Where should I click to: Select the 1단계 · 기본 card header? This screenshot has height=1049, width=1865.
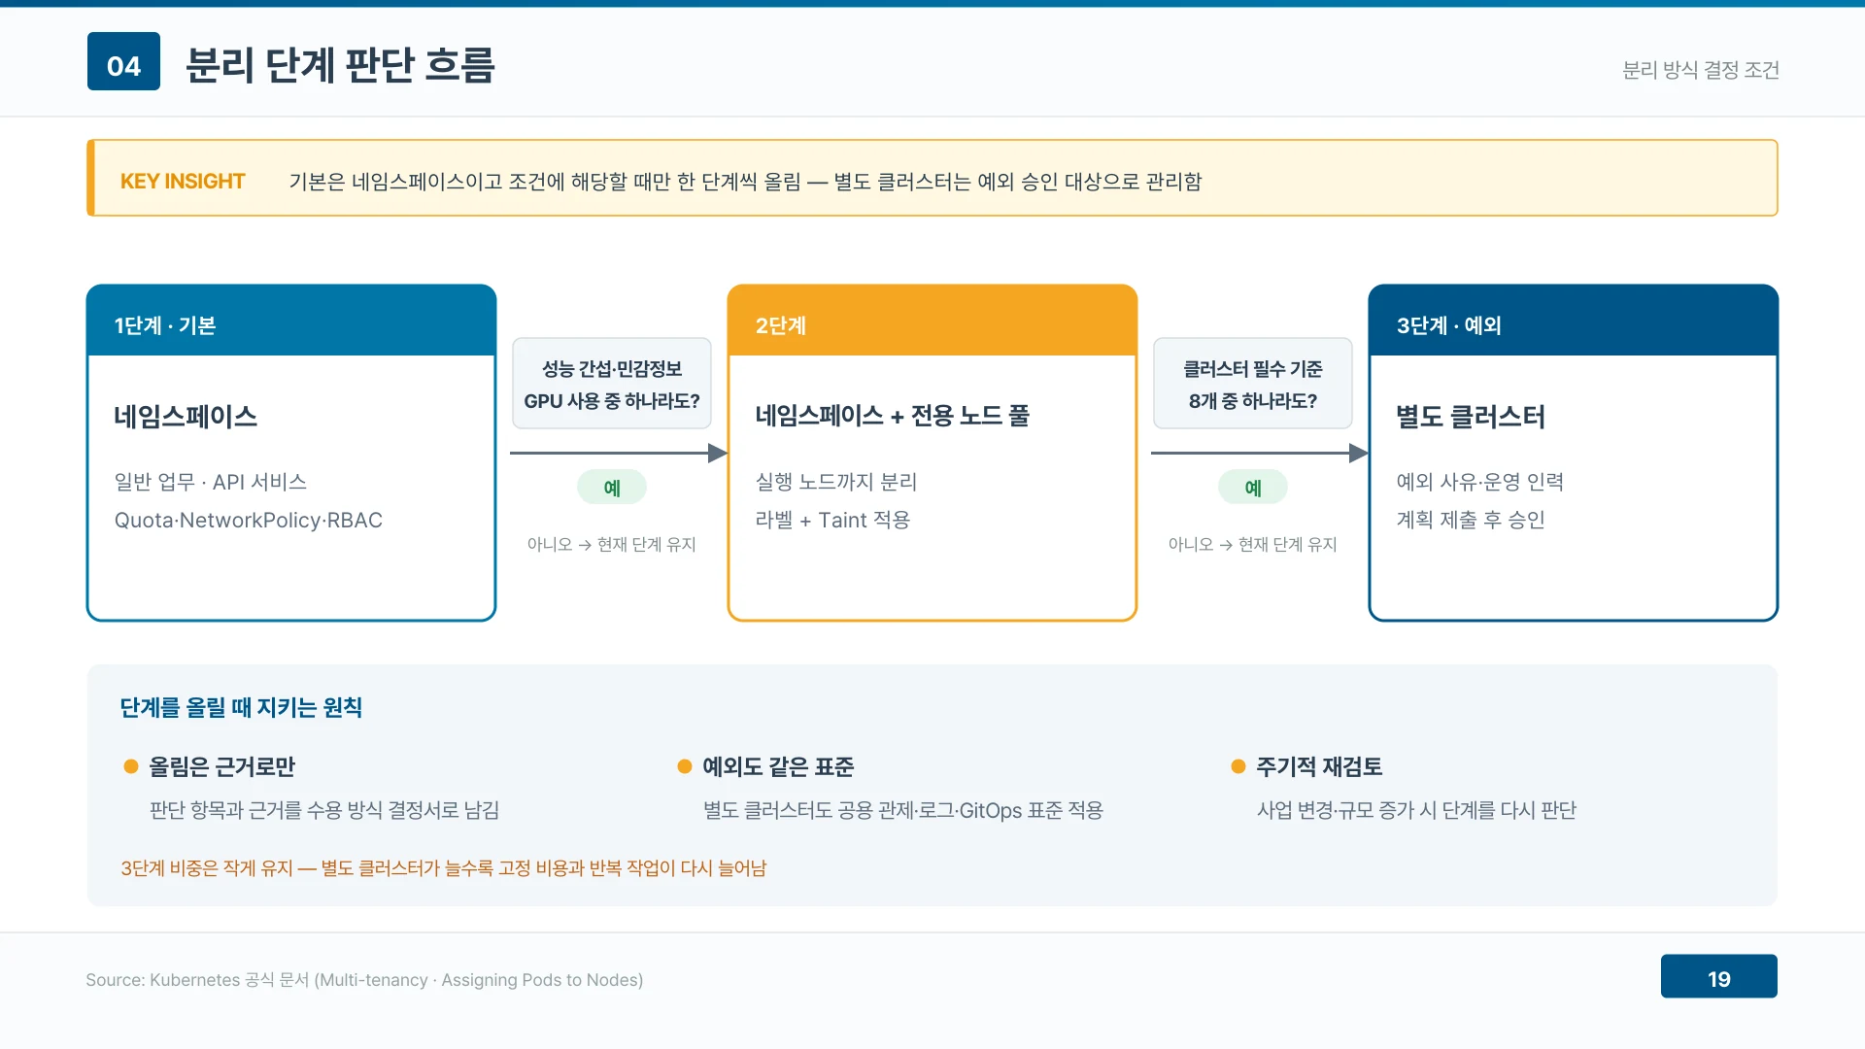point(291,321)
